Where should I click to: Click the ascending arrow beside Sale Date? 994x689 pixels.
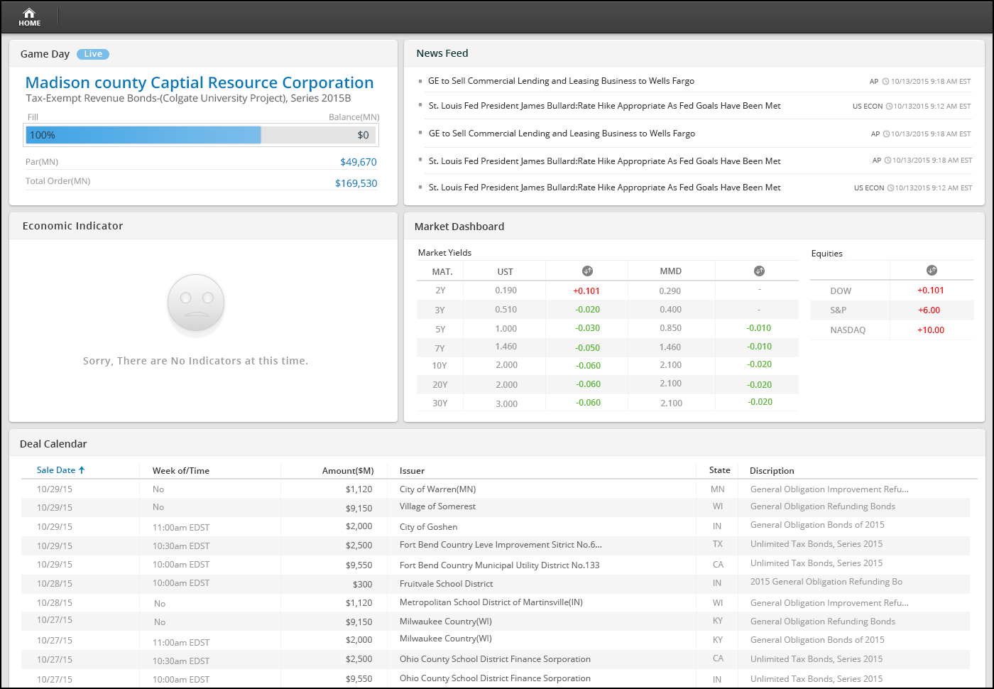point(82,470)
